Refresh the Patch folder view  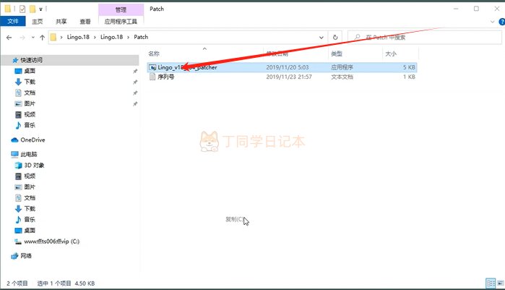pos(335,36)
